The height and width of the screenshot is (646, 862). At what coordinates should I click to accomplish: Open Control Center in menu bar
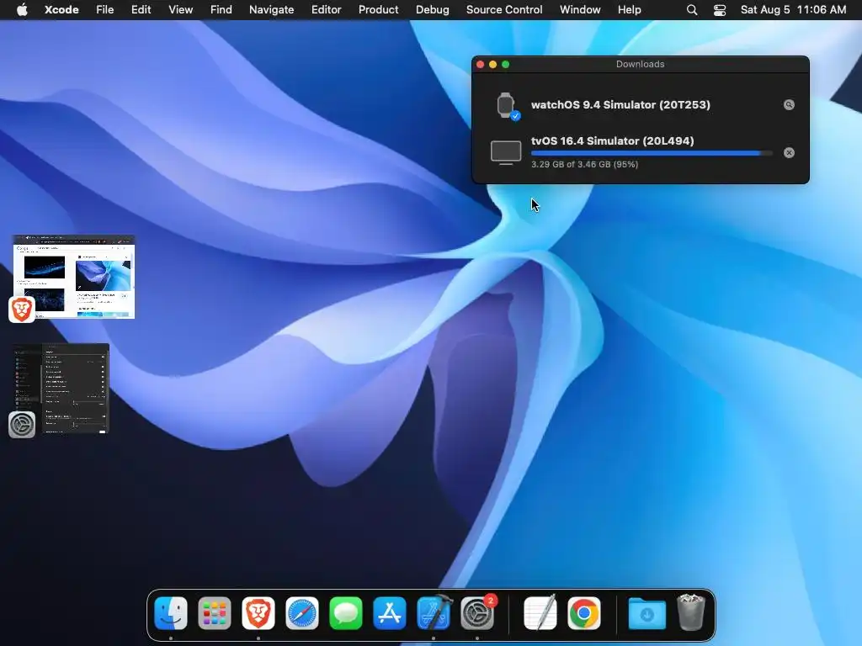click(720, 10)
